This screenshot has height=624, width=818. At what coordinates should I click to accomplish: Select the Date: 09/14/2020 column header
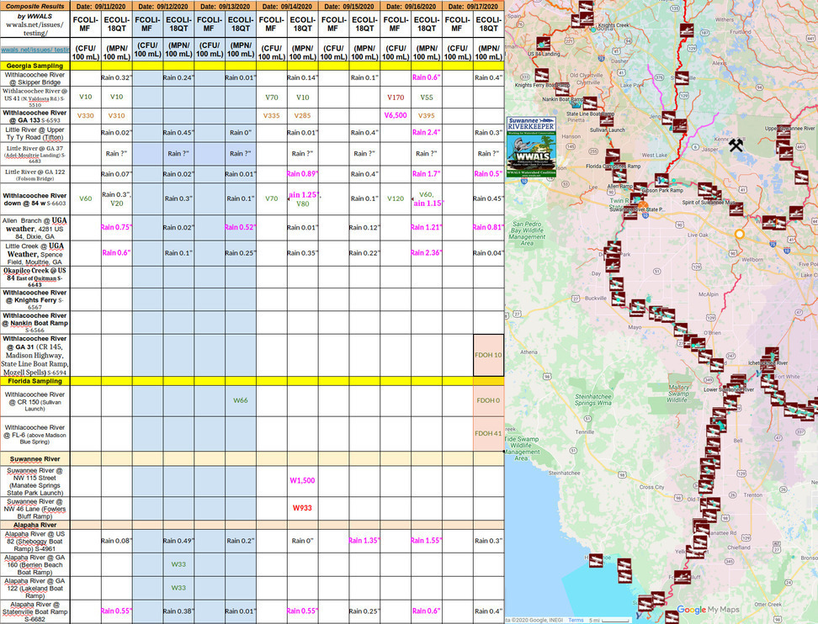[287, 6]
